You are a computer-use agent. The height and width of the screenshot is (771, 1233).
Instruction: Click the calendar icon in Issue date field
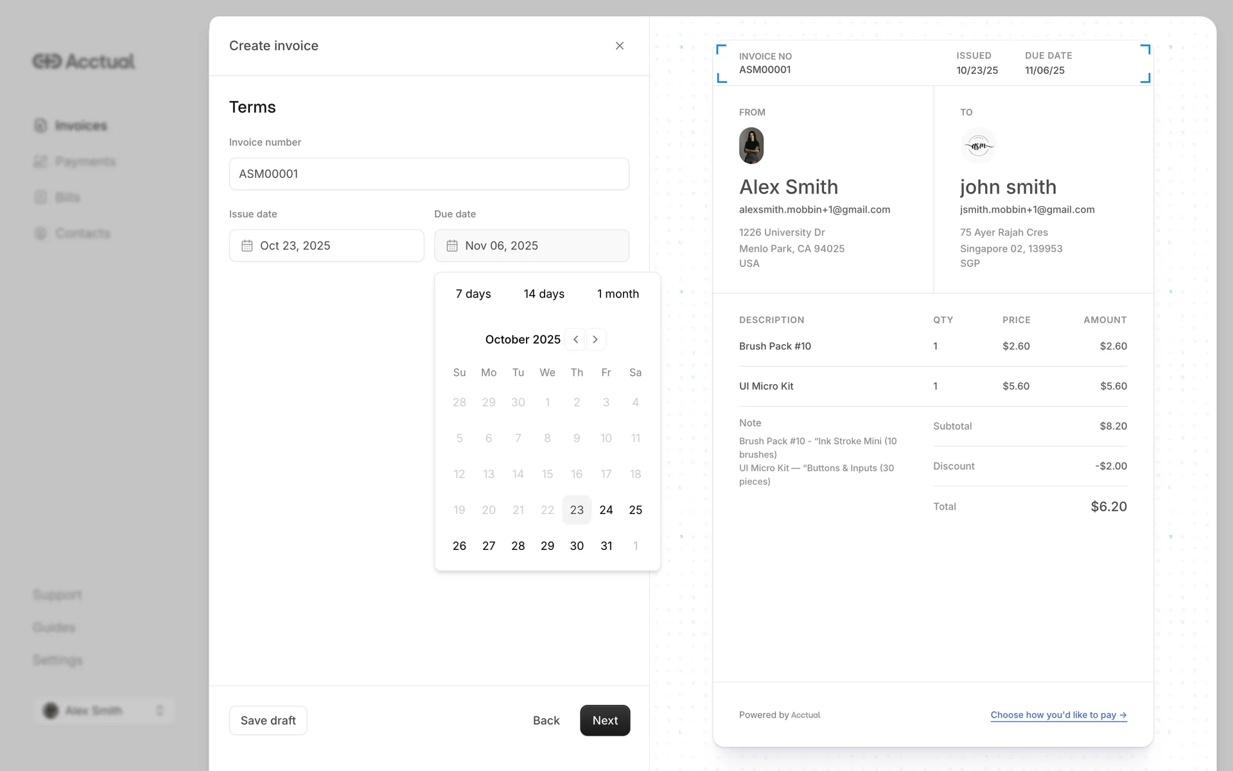coord(247,245)
